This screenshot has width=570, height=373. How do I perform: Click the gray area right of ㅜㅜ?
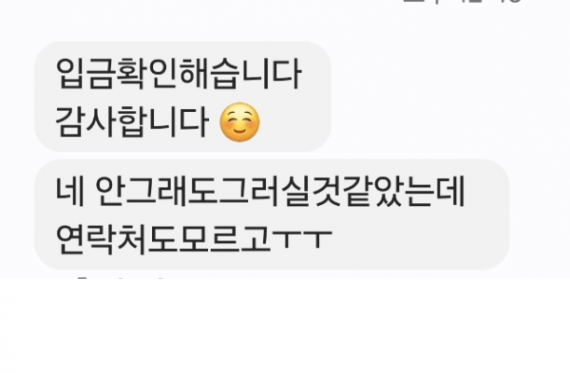click(x=418, y=239)
